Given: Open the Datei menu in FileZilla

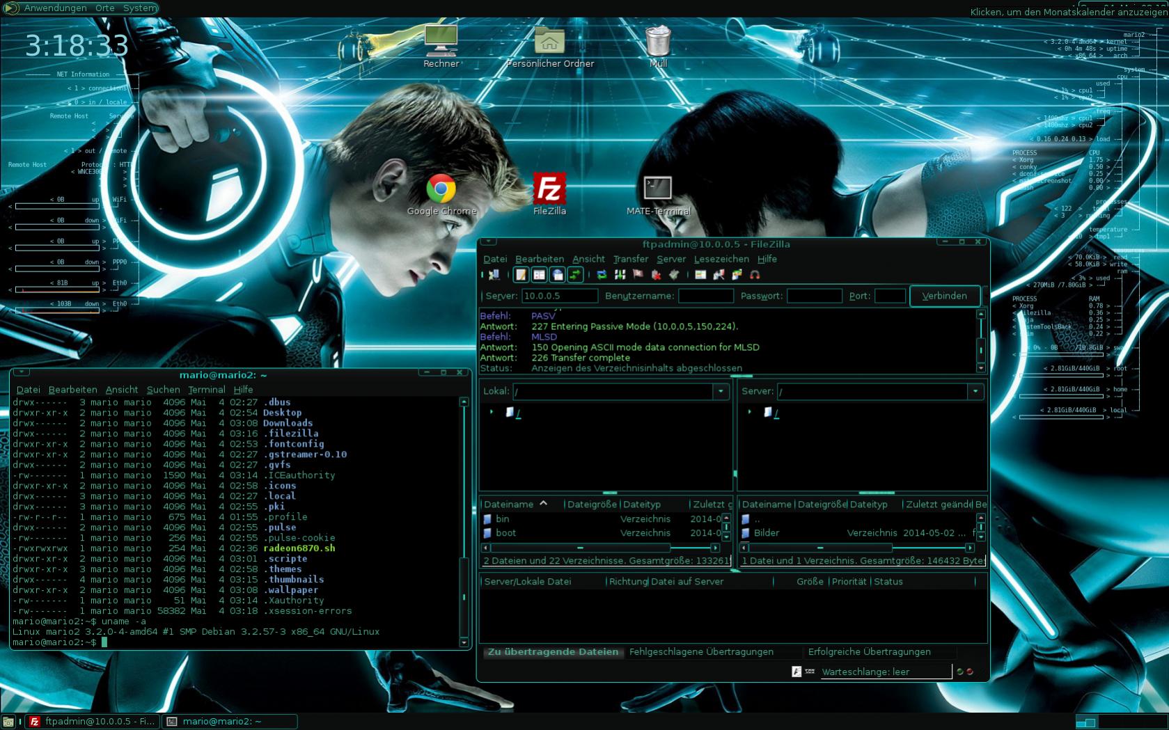Looking at the screenshot, I should pyautogui.click(x=495, y=259).
